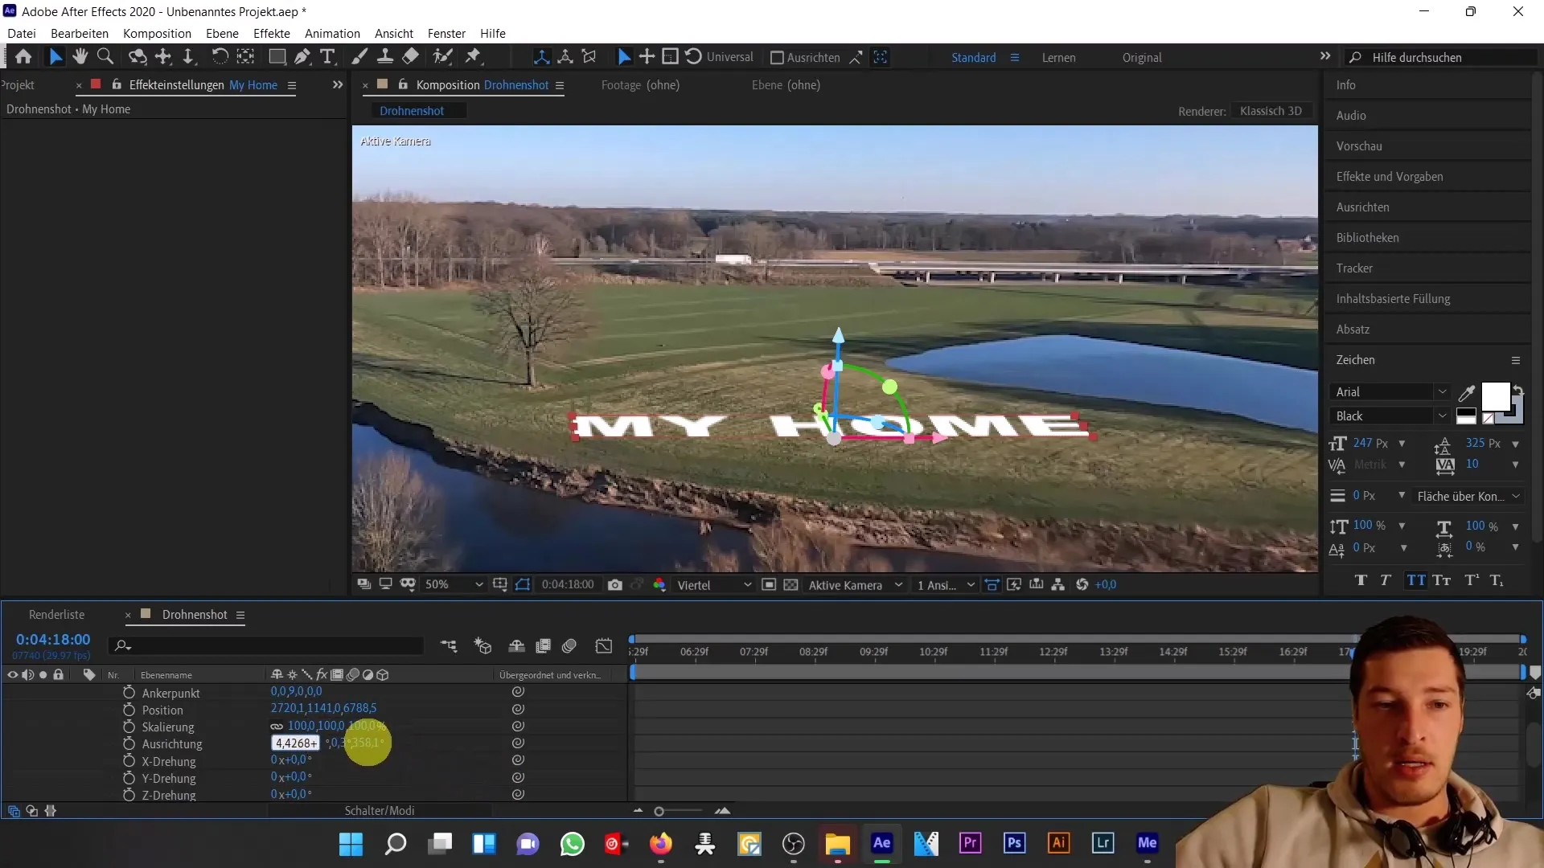This screenshot has width=1544, height=868.
Task: Open the Animation menu
Action: [x=332, y=34]
